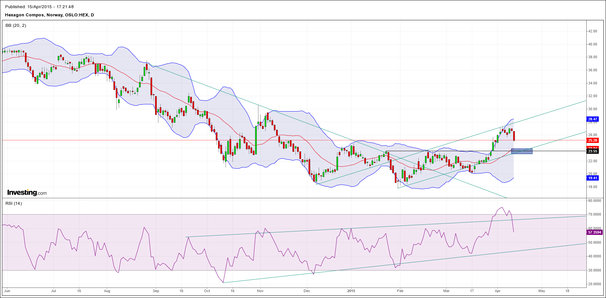The height and width of the screenshot is (298, 606).
Task: Click the 42.00 price axis tick
Action: pos(593,31)
